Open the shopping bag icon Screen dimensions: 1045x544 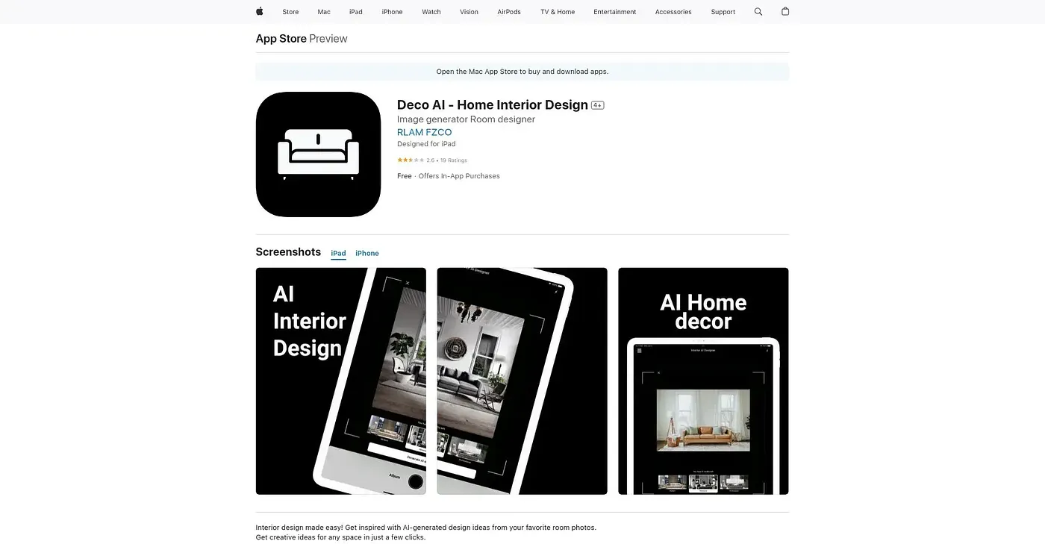(x=785, y=11)
